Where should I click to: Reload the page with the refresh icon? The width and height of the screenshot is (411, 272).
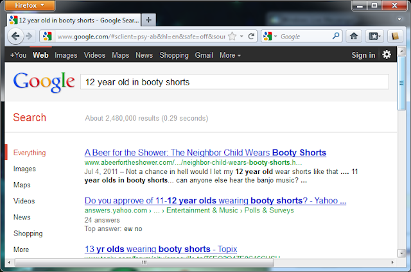[251, 36]
